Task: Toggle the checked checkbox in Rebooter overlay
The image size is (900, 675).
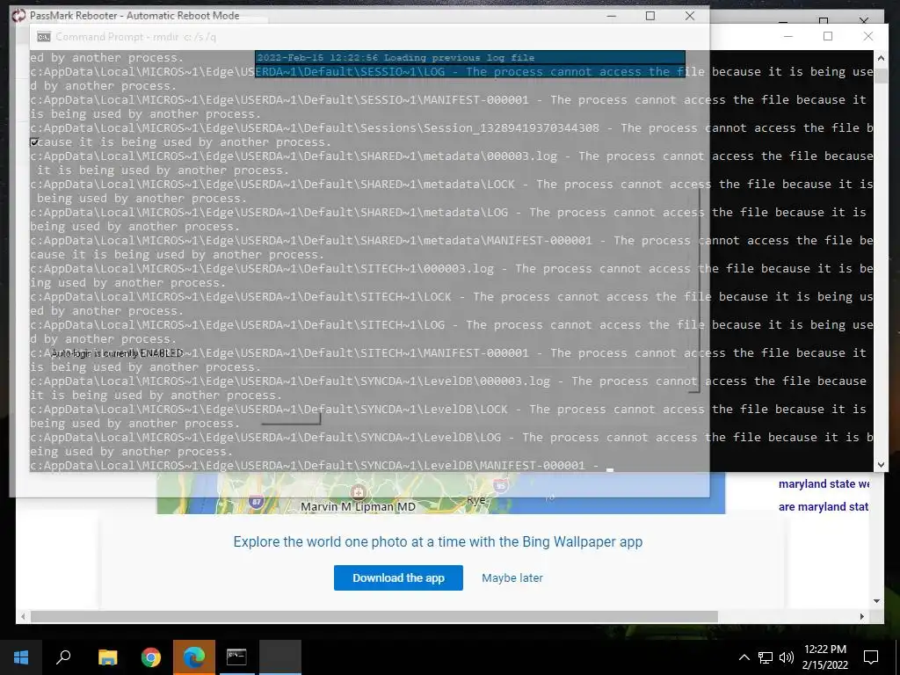Action: 34,142
